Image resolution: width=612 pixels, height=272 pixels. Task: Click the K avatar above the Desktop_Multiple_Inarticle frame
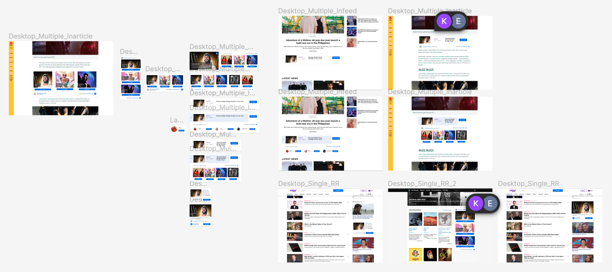click(444, 21)
